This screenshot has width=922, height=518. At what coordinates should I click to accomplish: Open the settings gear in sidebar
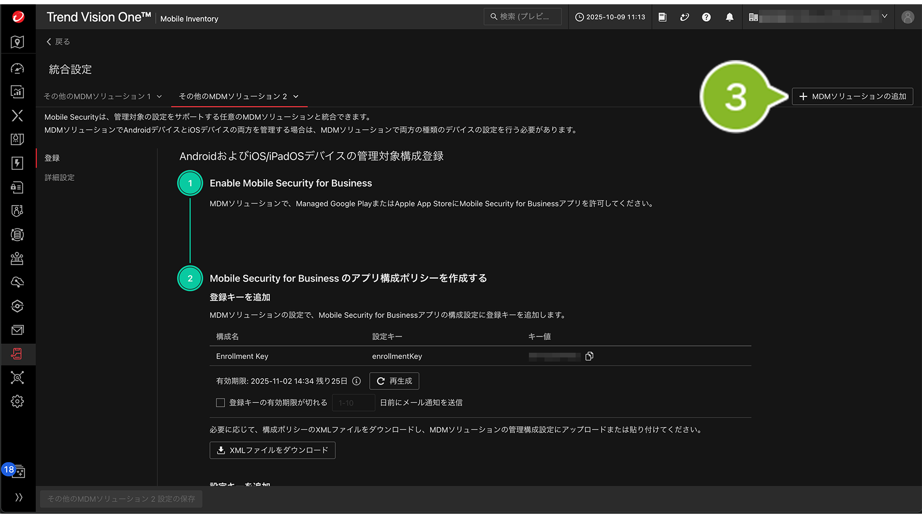(17, 401)
